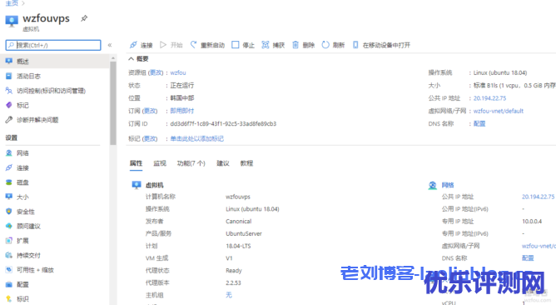The width and height of the screenshot is (556, 305).
Task: Click the 捕获 (Capture) icon
Action: tap(266, 45)
